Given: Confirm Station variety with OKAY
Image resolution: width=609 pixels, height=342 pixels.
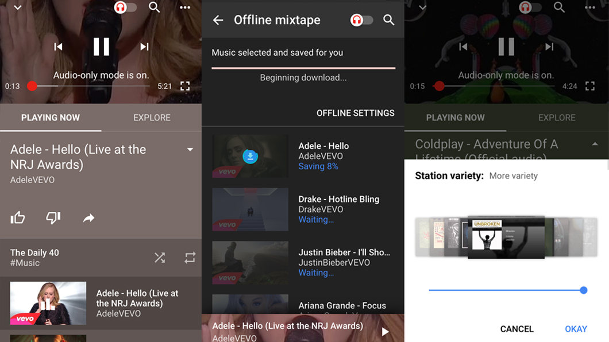Looking at the screenshot, I should click(x=576, y=329).
